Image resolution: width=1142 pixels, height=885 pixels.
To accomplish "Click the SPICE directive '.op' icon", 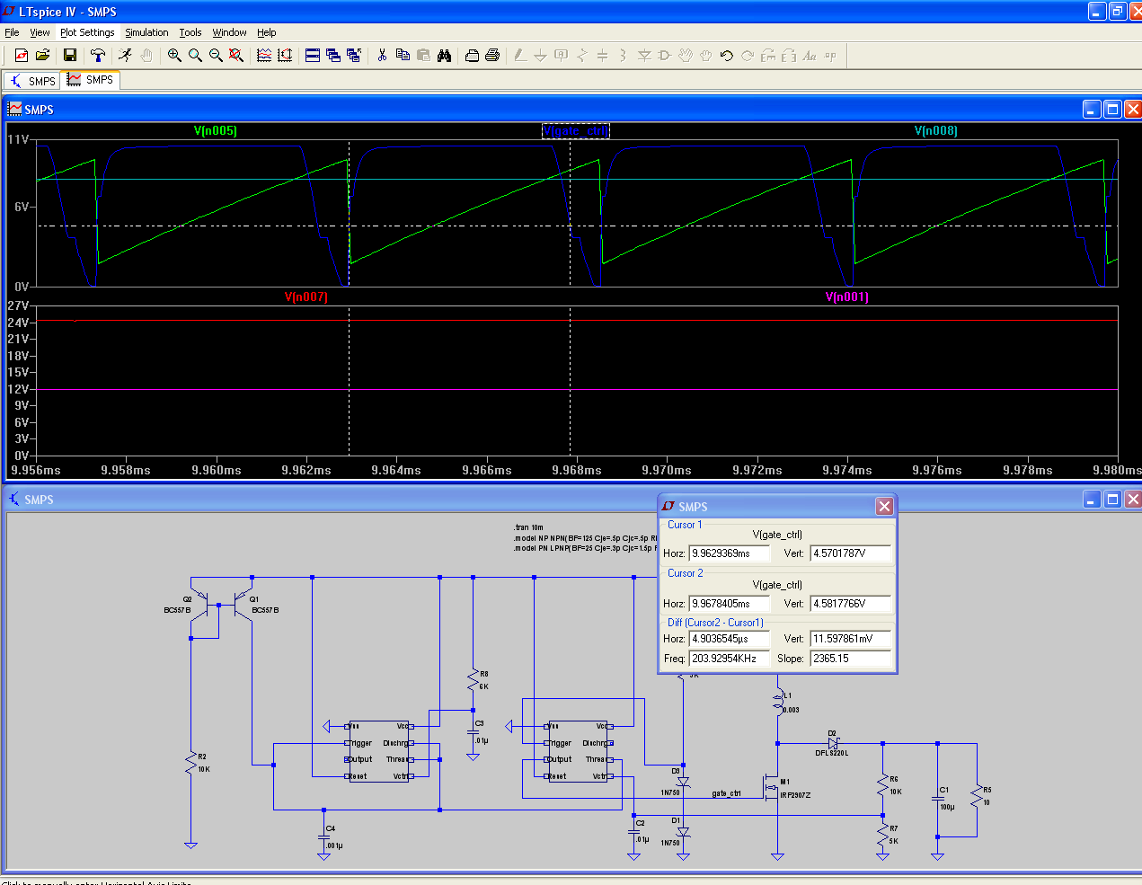I will coord(830,56).
